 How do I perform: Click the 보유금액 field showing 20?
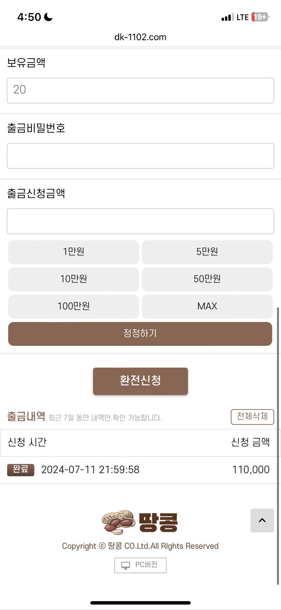pos(140,91)
